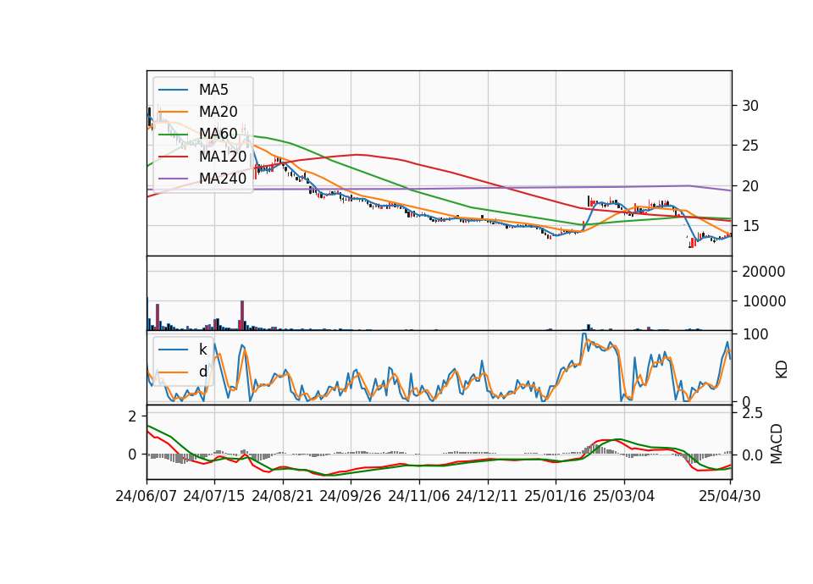
Task: Click the price axis value 25
Action: 750,146
